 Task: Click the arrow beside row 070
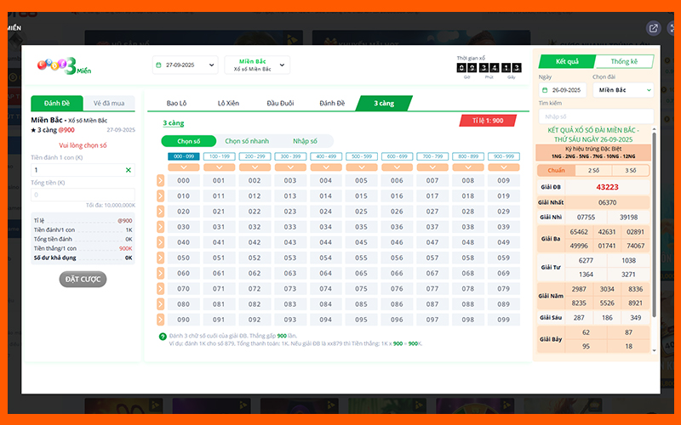tap(160, 288)
